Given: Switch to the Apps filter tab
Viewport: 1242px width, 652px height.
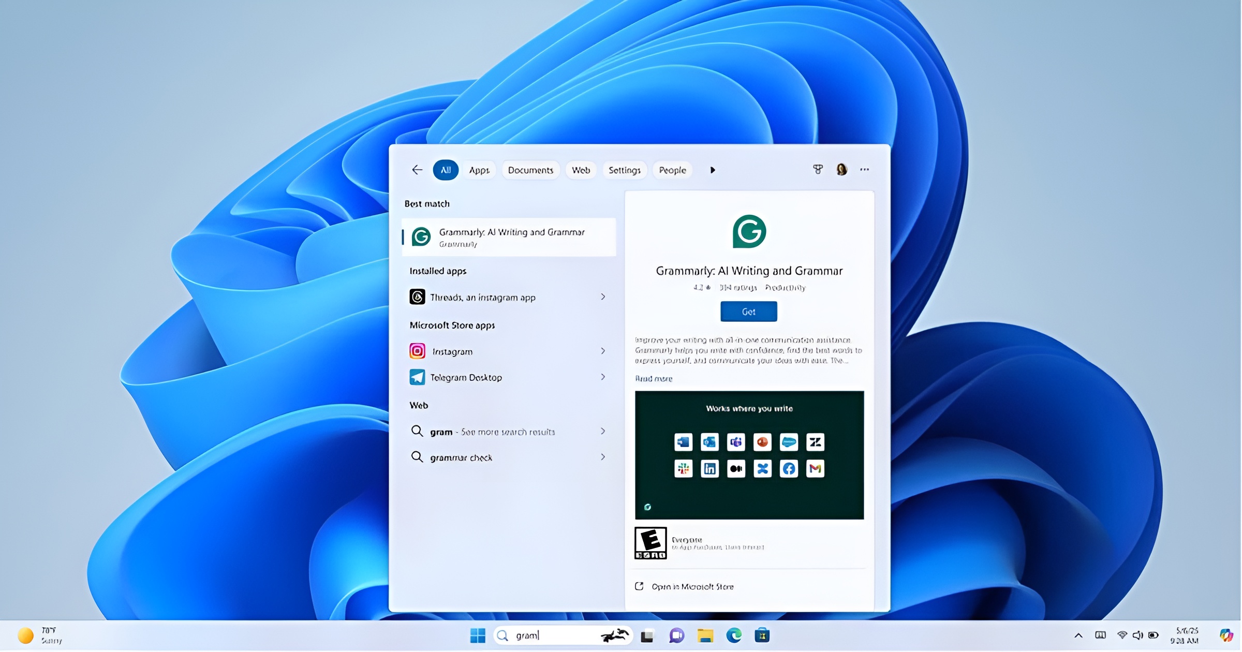Looking at the screenshot, I should 479,170.
